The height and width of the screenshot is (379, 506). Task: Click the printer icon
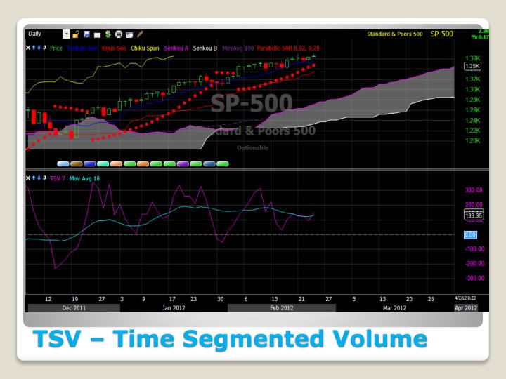click(x=119, y=34)
